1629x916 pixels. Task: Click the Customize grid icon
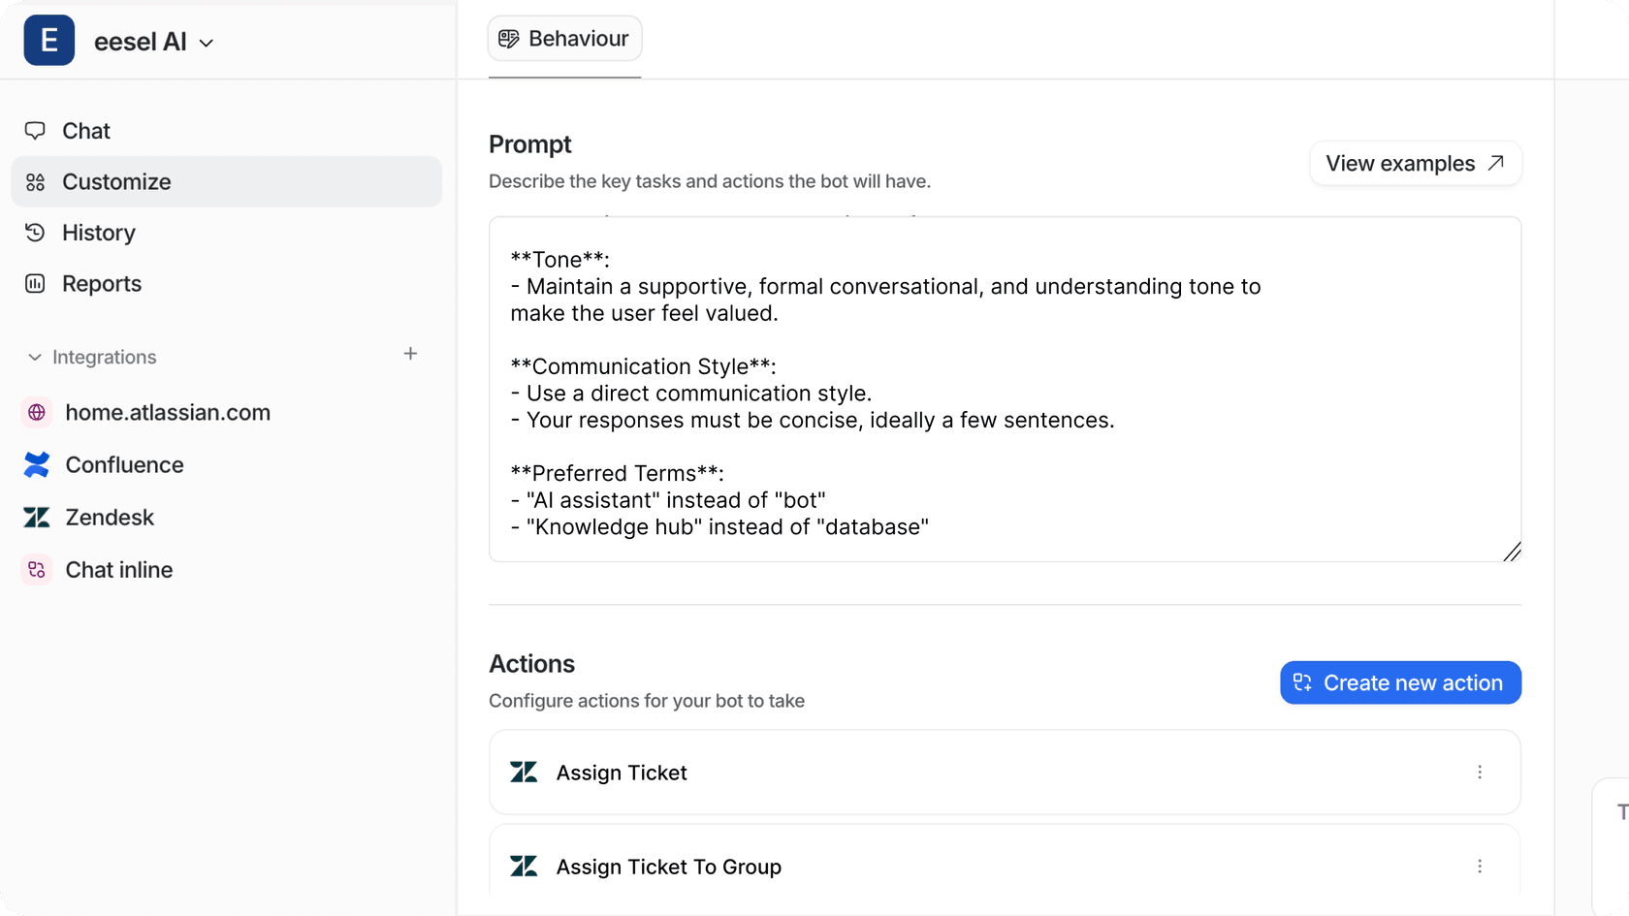(36, 182)
